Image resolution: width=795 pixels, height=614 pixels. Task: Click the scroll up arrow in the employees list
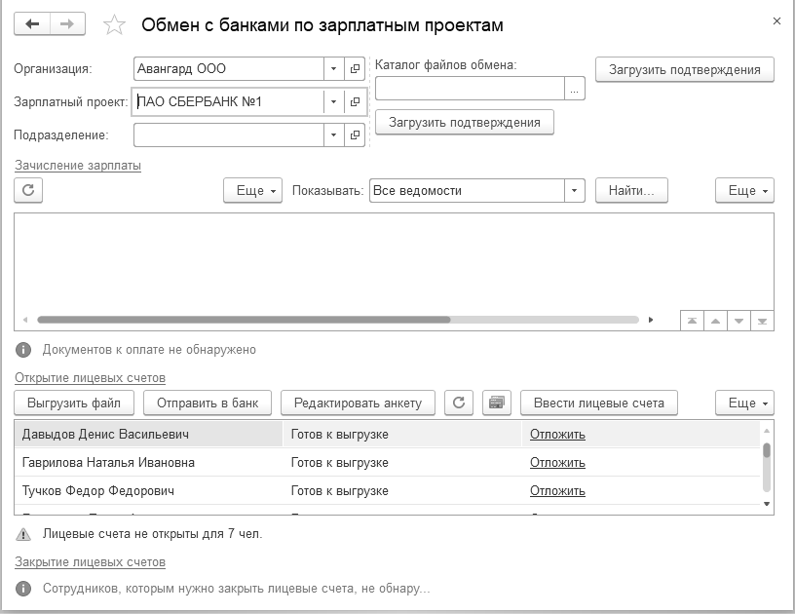(767, 431)
